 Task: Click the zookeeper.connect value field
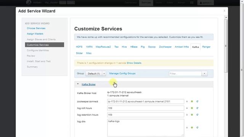pos(146,102)
